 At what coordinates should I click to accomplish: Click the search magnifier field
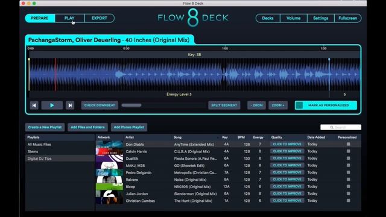coord(341,127)
